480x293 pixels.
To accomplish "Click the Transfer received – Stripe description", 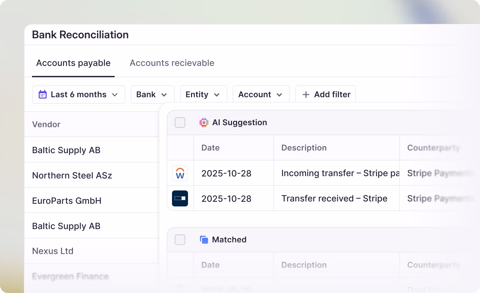I will 334,198.
